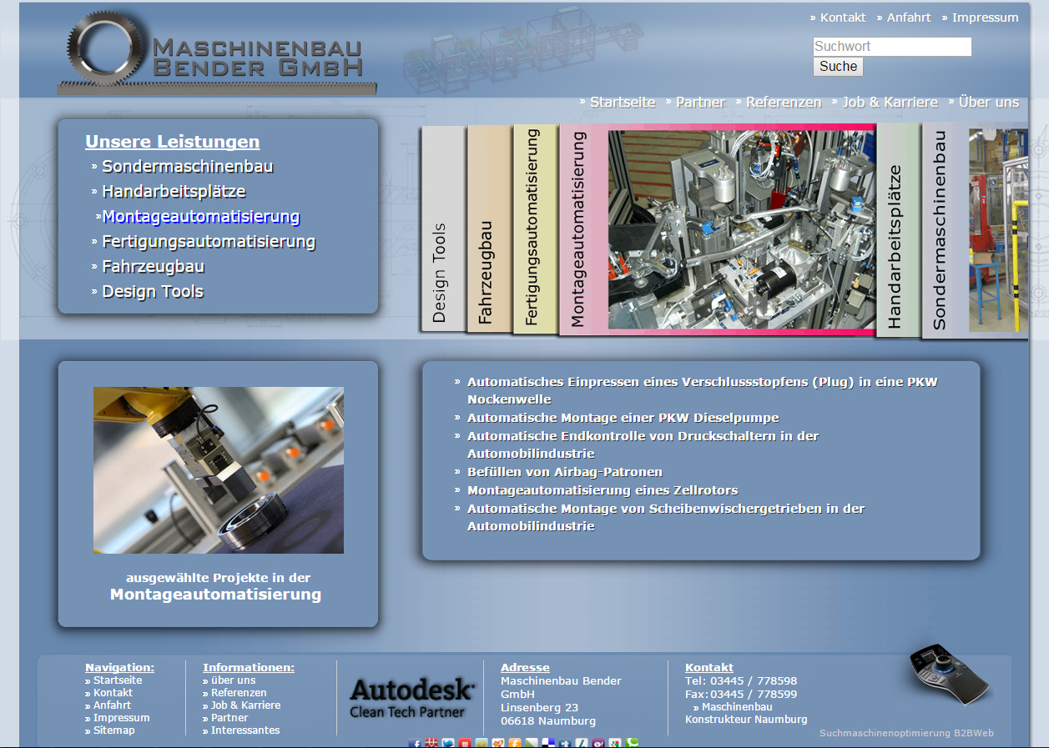Open Job & Karriere in the main menu

[x=890, y=103]
